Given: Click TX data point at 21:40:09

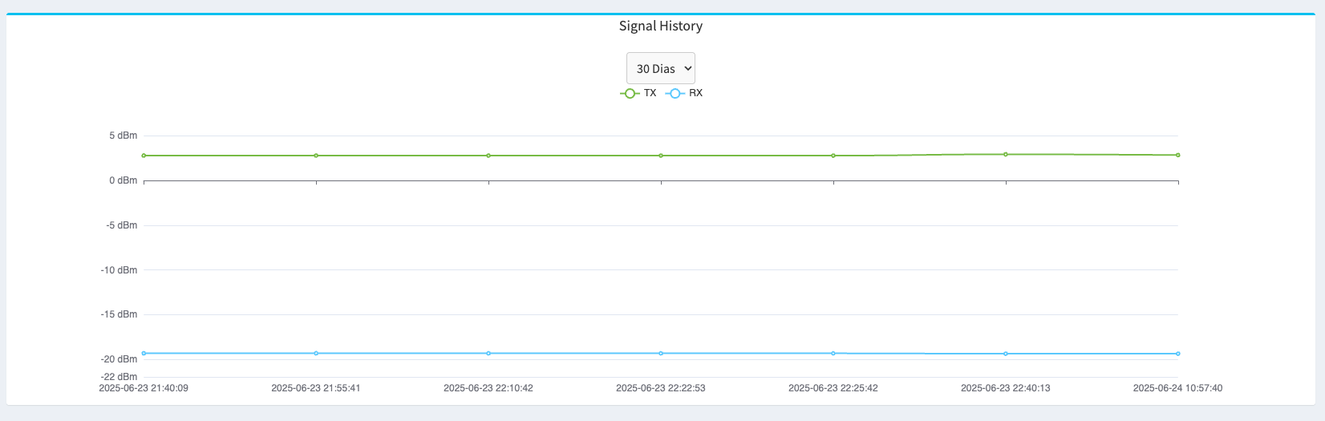Looking at the screenshot, I should click(144, 156).
